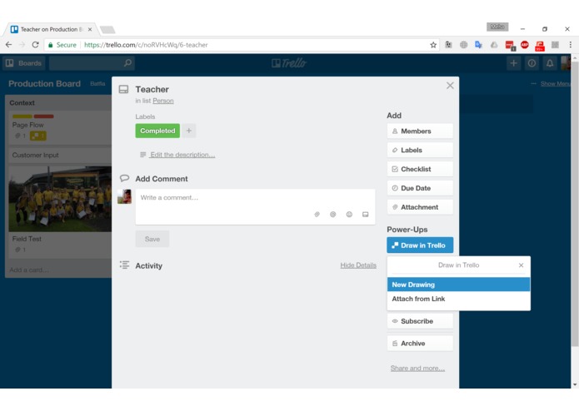Open the Chrome three-dot menu

(570, 45)
